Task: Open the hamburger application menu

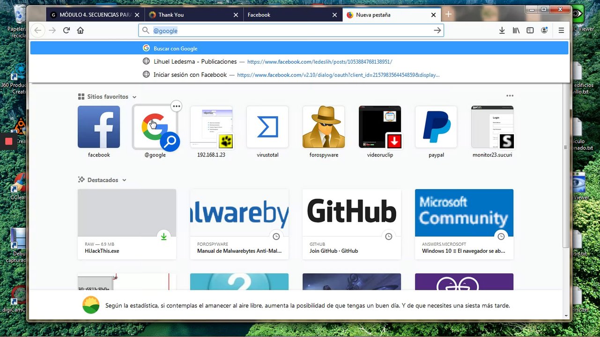Action: click(x=561, y=30)
